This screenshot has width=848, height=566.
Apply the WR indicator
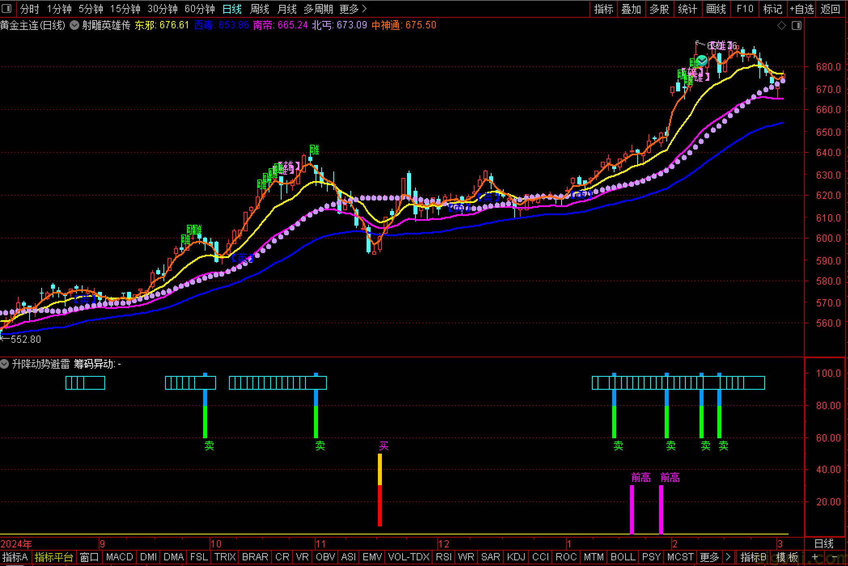[x=466, y=557]
